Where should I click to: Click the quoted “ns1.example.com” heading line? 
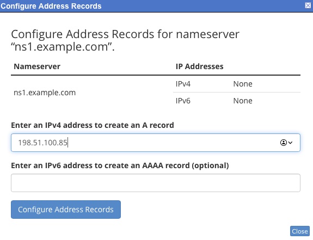63,47
